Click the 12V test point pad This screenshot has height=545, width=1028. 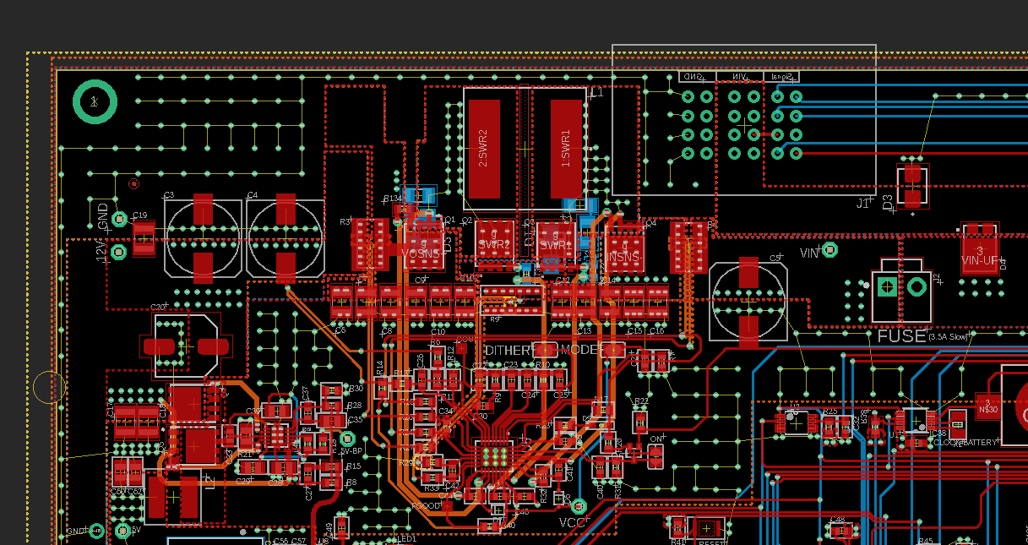point(120,252)
